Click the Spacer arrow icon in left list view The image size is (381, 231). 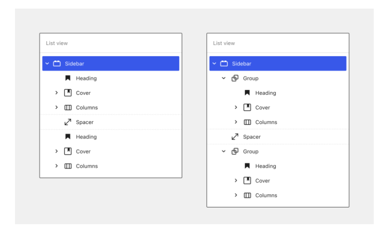click(68, 122)
